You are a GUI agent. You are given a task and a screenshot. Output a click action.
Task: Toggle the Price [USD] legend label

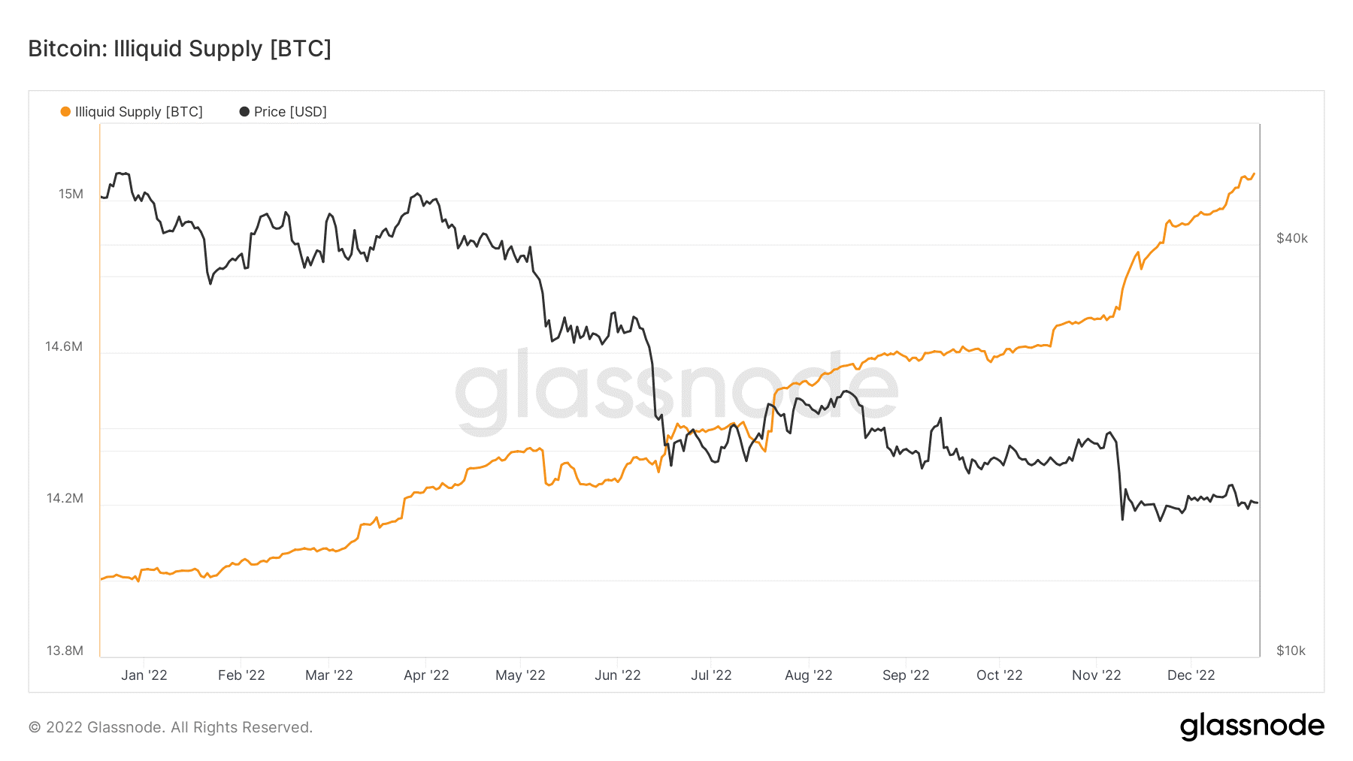click(290, 112)
